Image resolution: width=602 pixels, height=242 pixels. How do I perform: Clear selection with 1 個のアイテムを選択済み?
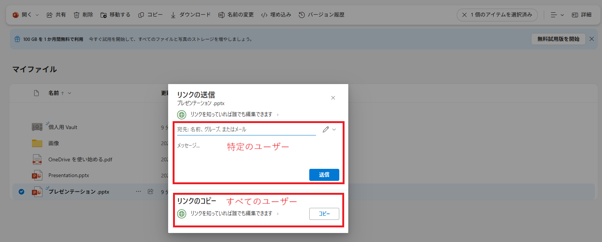465,15
